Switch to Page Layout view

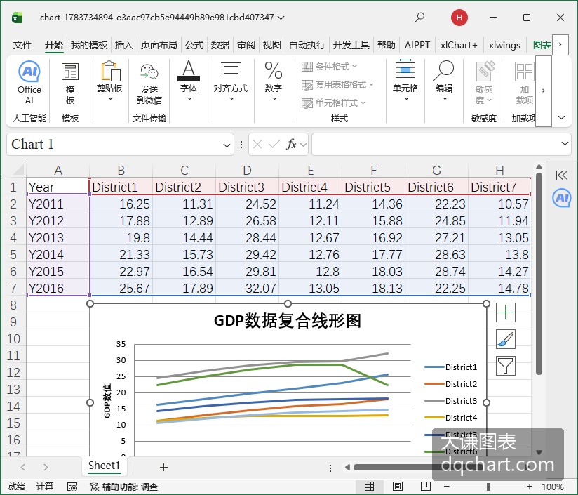[397, 486]
